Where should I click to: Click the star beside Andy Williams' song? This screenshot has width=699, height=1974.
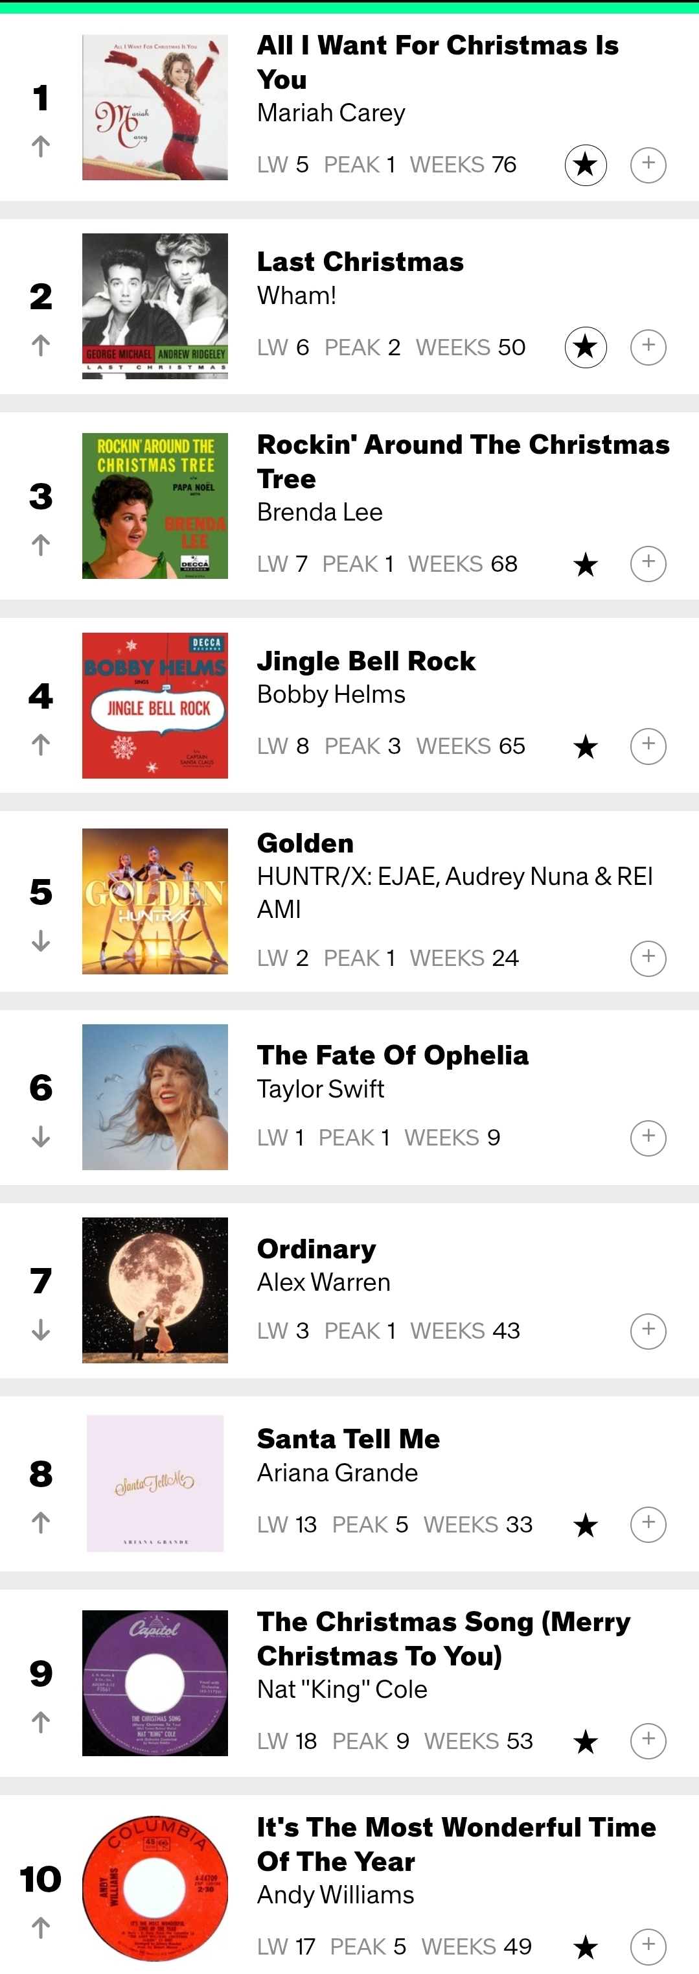[x=586, y=1946]
